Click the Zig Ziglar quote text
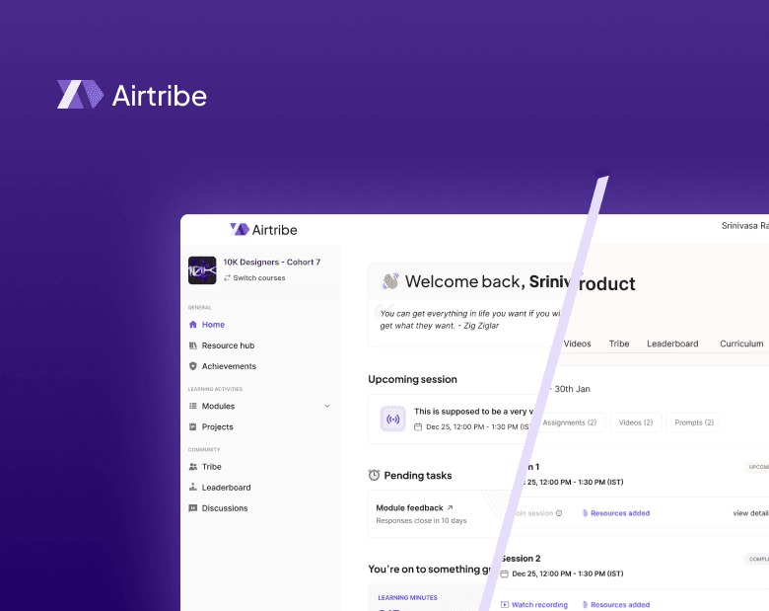 470,319
